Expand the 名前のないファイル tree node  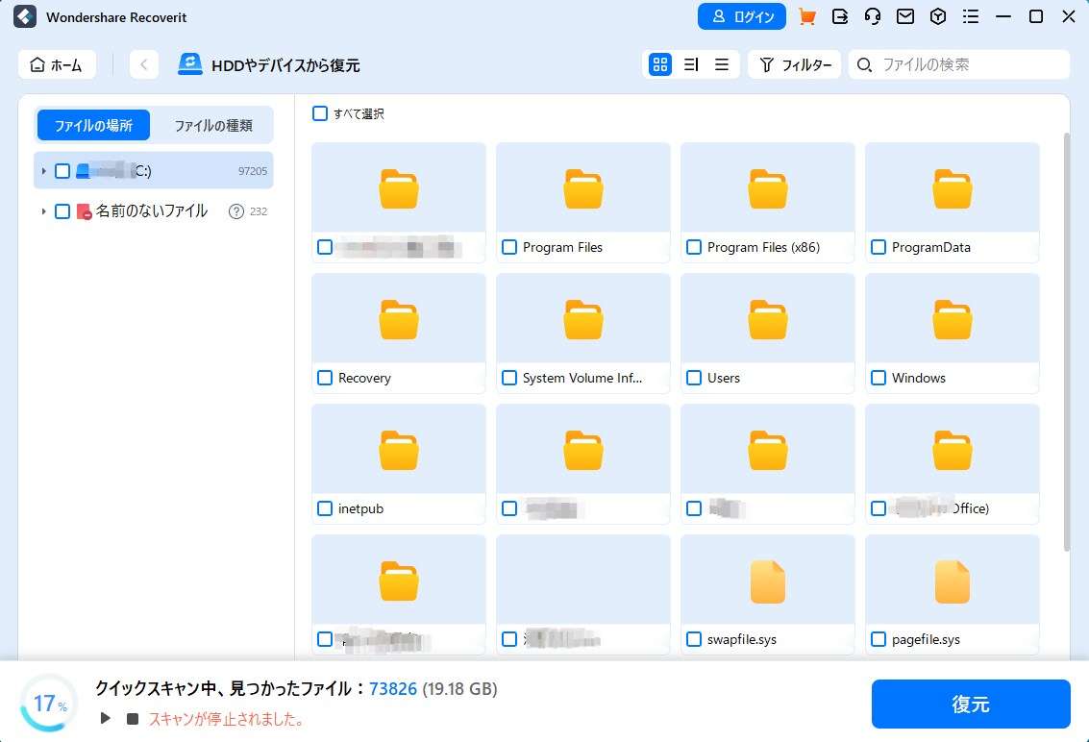tap(44, 211)
